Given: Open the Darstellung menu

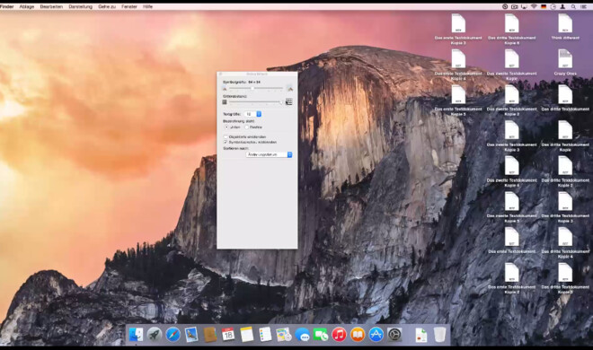Looking at the screenshot, I should 81,6.
